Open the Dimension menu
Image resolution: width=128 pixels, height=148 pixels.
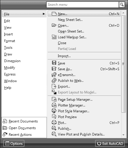(x=12, y=61)
